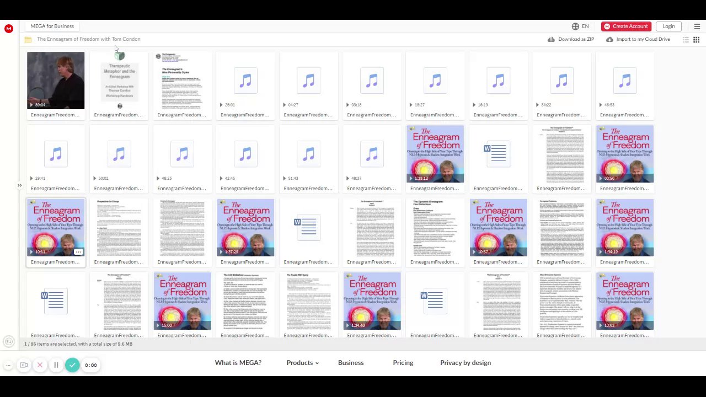Open the Perspective On Change document thumbnail

(x=119, y=228)
